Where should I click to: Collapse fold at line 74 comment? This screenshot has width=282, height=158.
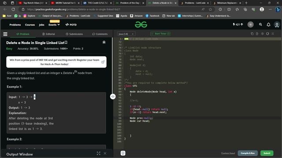click(122, 48)
